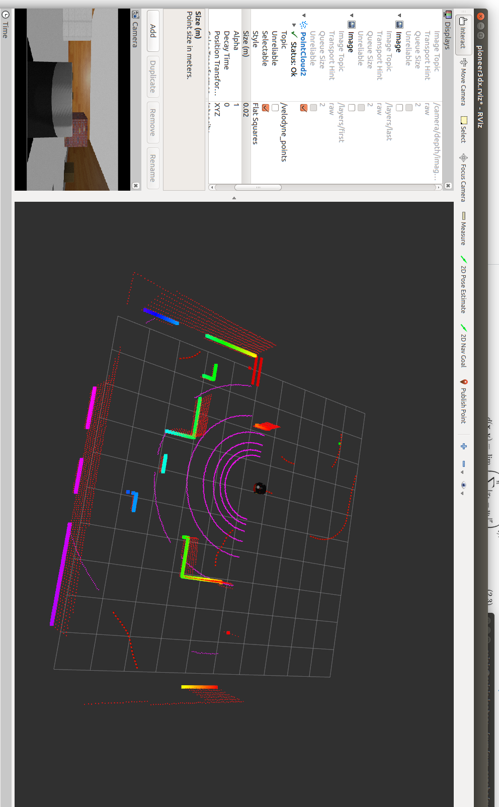The height and width of the screenshot is (807, 499).
Task: Disable the PointCloud2 display checkbox
Action: 303,108
